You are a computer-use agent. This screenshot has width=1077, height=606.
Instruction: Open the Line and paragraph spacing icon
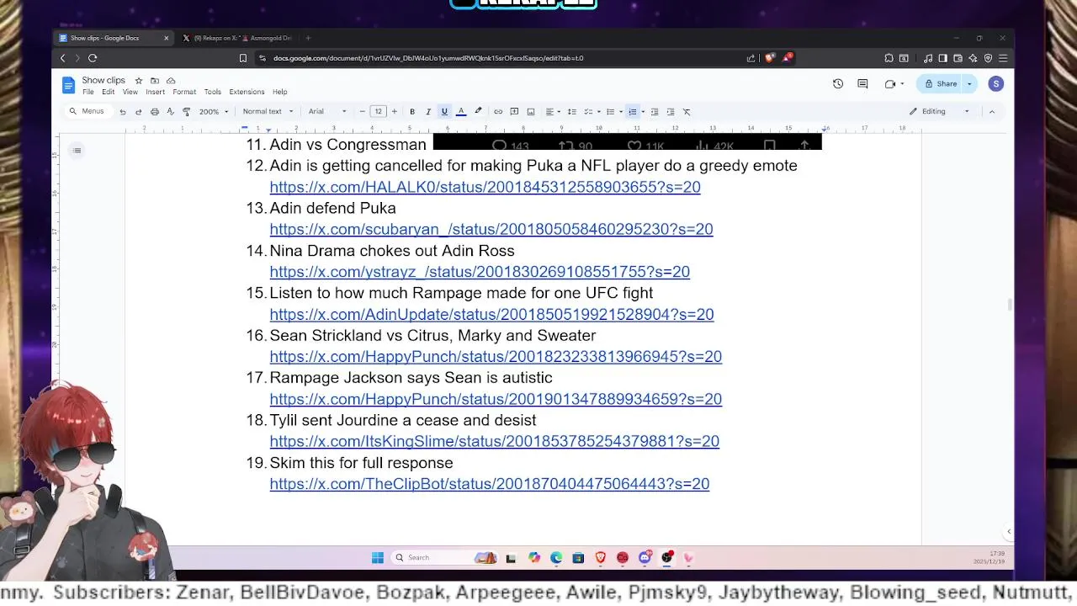coord(572,112)
